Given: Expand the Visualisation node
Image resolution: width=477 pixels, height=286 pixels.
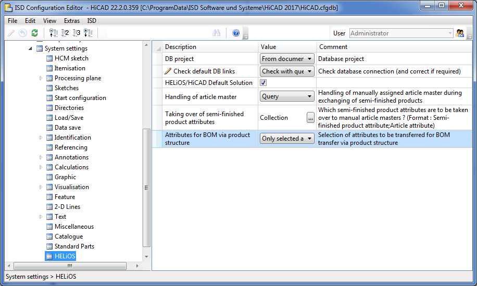Looking at the screenshot, I should [x=41, y=187].
